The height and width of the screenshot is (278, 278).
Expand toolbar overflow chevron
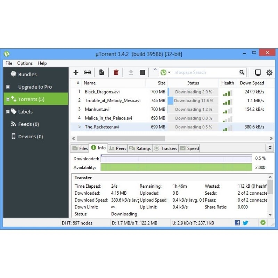pyautogui.click(x=155, y=69)
